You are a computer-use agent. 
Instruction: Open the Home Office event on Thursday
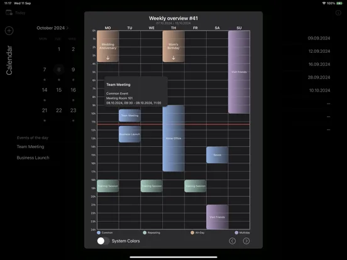173,138
